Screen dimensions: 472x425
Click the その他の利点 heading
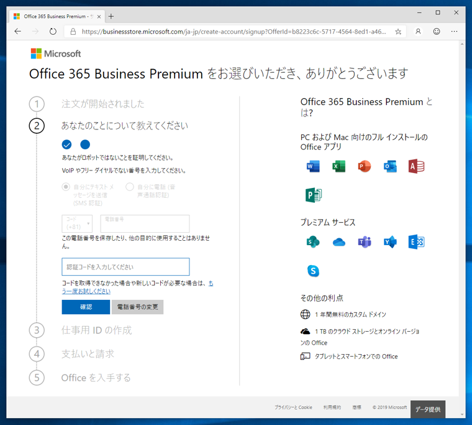pos(322,298)
